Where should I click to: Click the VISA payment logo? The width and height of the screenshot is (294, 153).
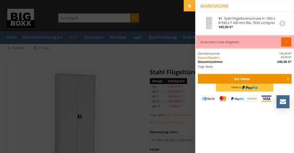(266, 99)
